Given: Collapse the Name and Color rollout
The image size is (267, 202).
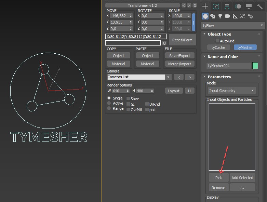Looking at the screenshot, I should [204, 56].
